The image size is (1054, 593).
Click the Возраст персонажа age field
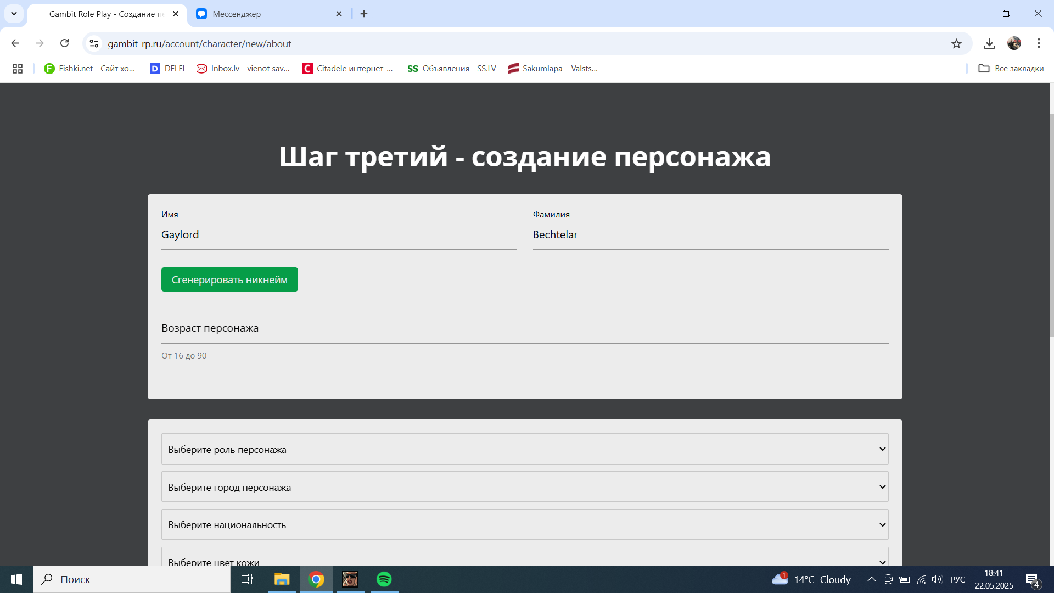[x=524, y=328]
